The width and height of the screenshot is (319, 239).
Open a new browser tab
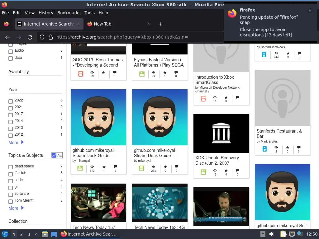coord(160,24)
